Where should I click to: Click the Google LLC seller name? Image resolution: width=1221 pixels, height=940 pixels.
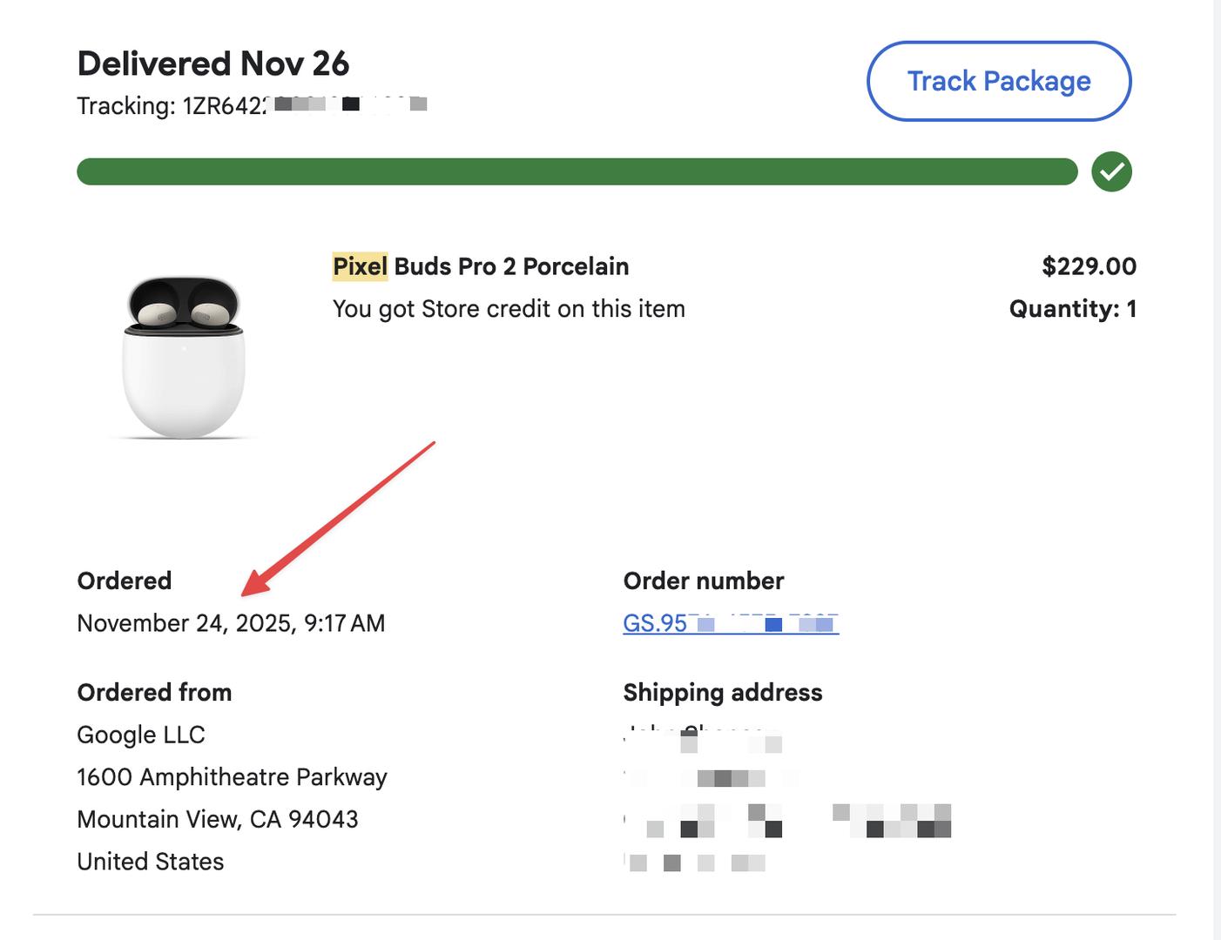coord(141,735)
